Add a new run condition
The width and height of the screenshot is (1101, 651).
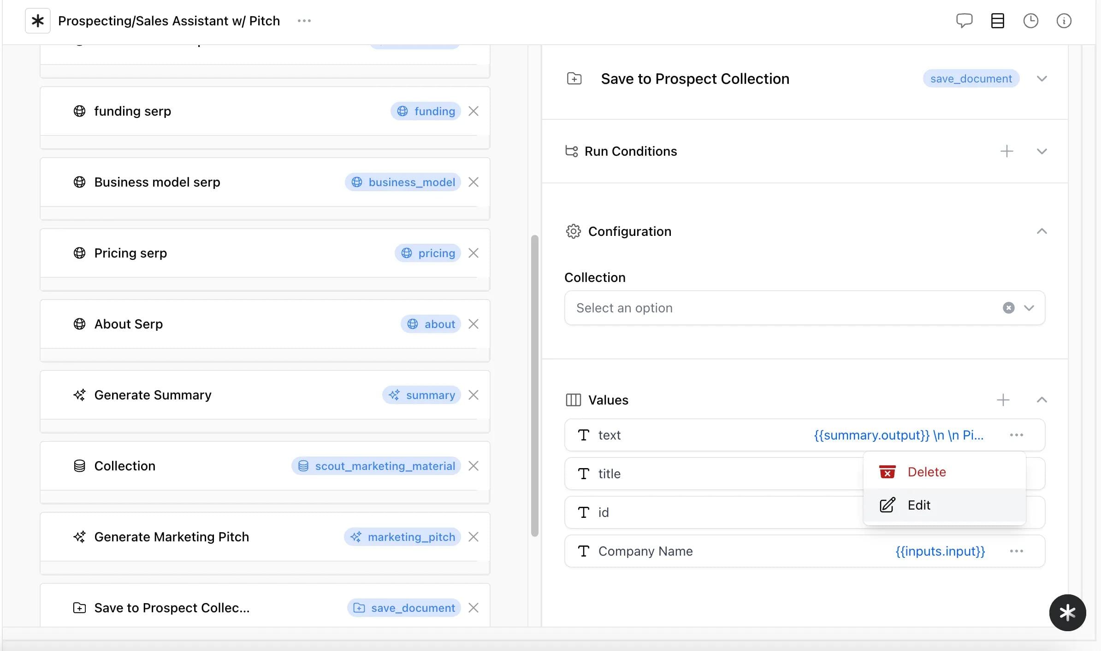[x=1006, y=151]
